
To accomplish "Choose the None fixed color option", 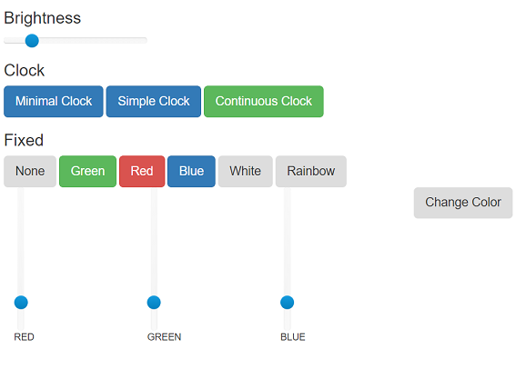I will pos(30,171).
